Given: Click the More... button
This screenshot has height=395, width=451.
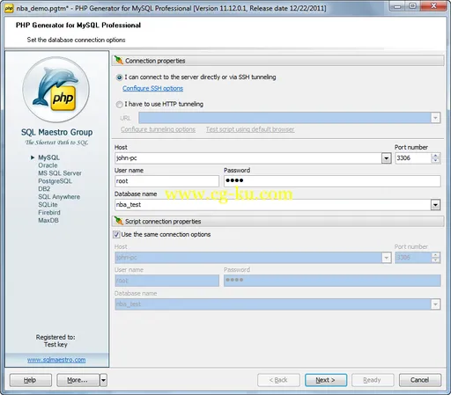Looking at the screenshot, I should point(78,380).
